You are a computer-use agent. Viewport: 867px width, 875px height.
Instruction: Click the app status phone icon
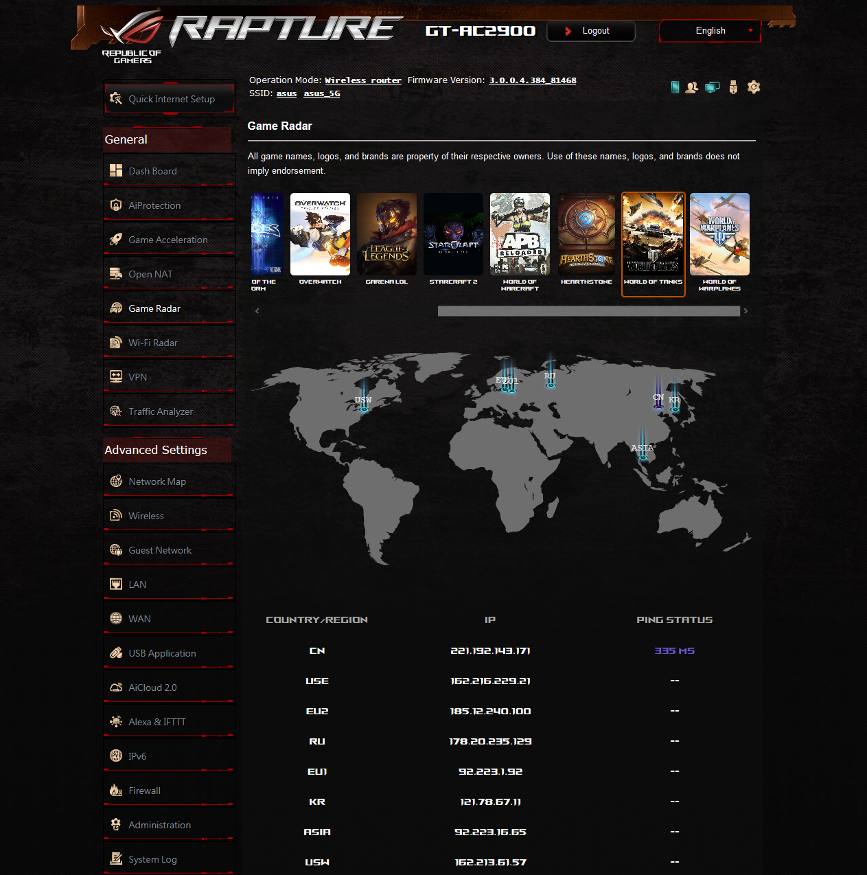point(675,87)
